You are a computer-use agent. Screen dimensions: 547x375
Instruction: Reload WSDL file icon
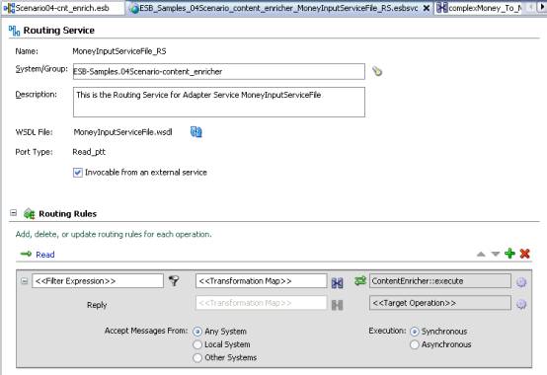[196, 132]
